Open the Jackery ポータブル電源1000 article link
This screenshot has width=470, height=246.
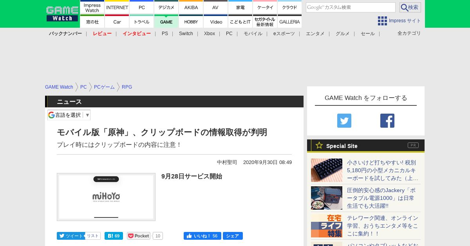(x=381, y=198)
